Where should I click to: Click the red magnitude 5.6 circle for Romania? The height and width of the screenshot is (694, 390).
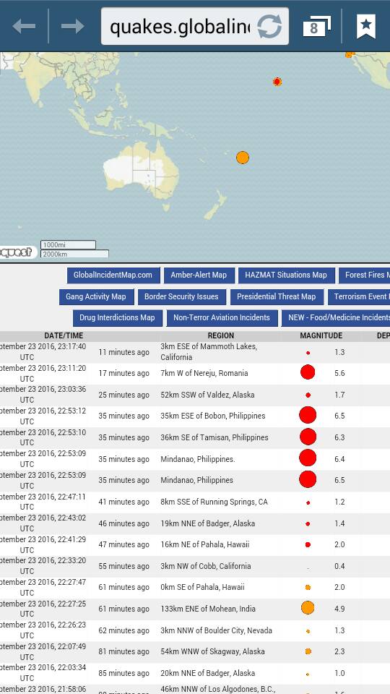[308, 372]
